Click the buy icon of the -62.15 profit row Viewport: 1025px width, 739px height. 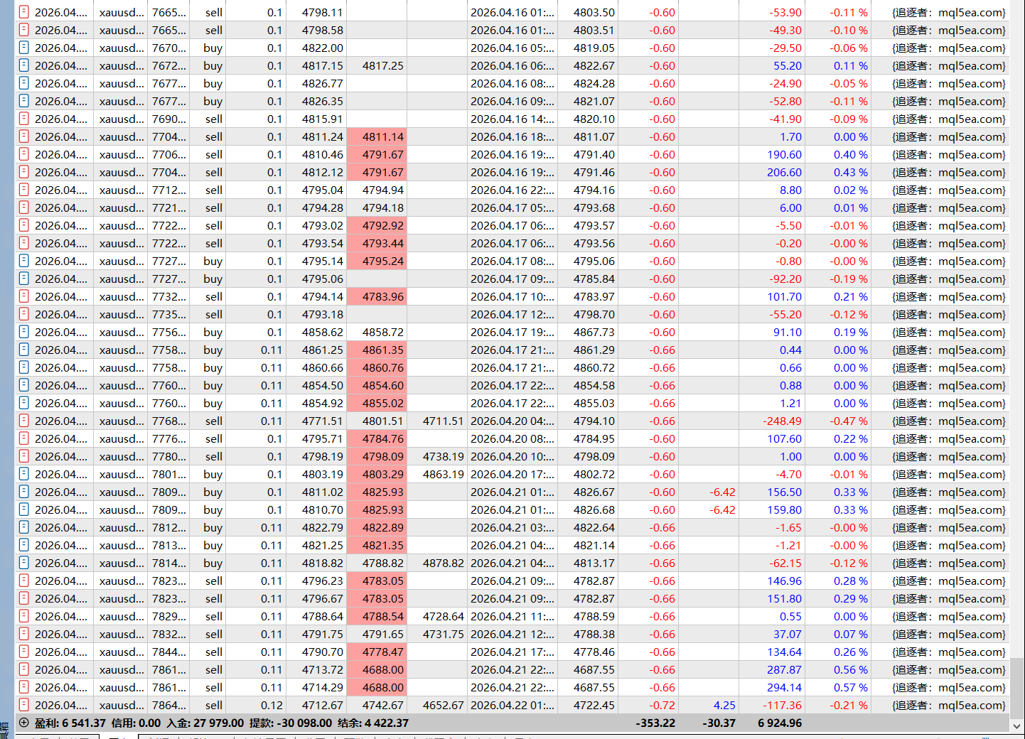pos(23,563)
